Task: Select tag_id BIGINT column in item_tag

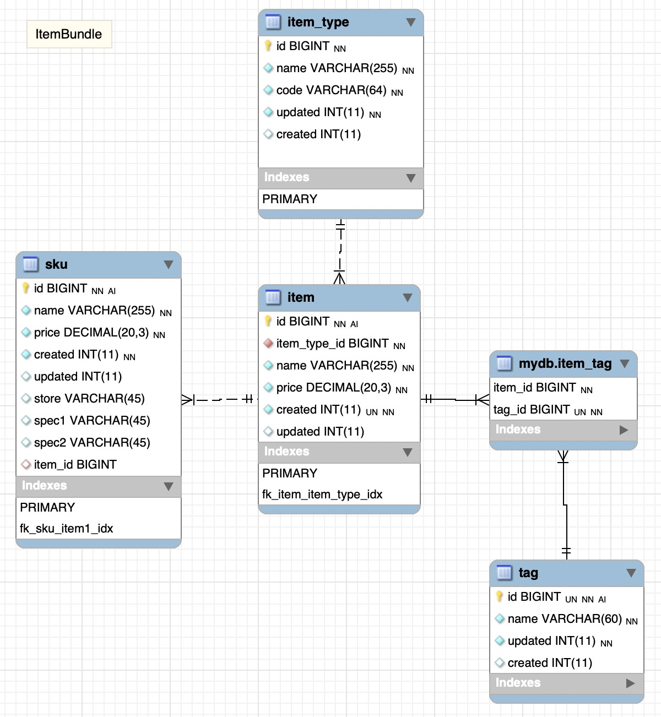Action: [x=532, y=410]
